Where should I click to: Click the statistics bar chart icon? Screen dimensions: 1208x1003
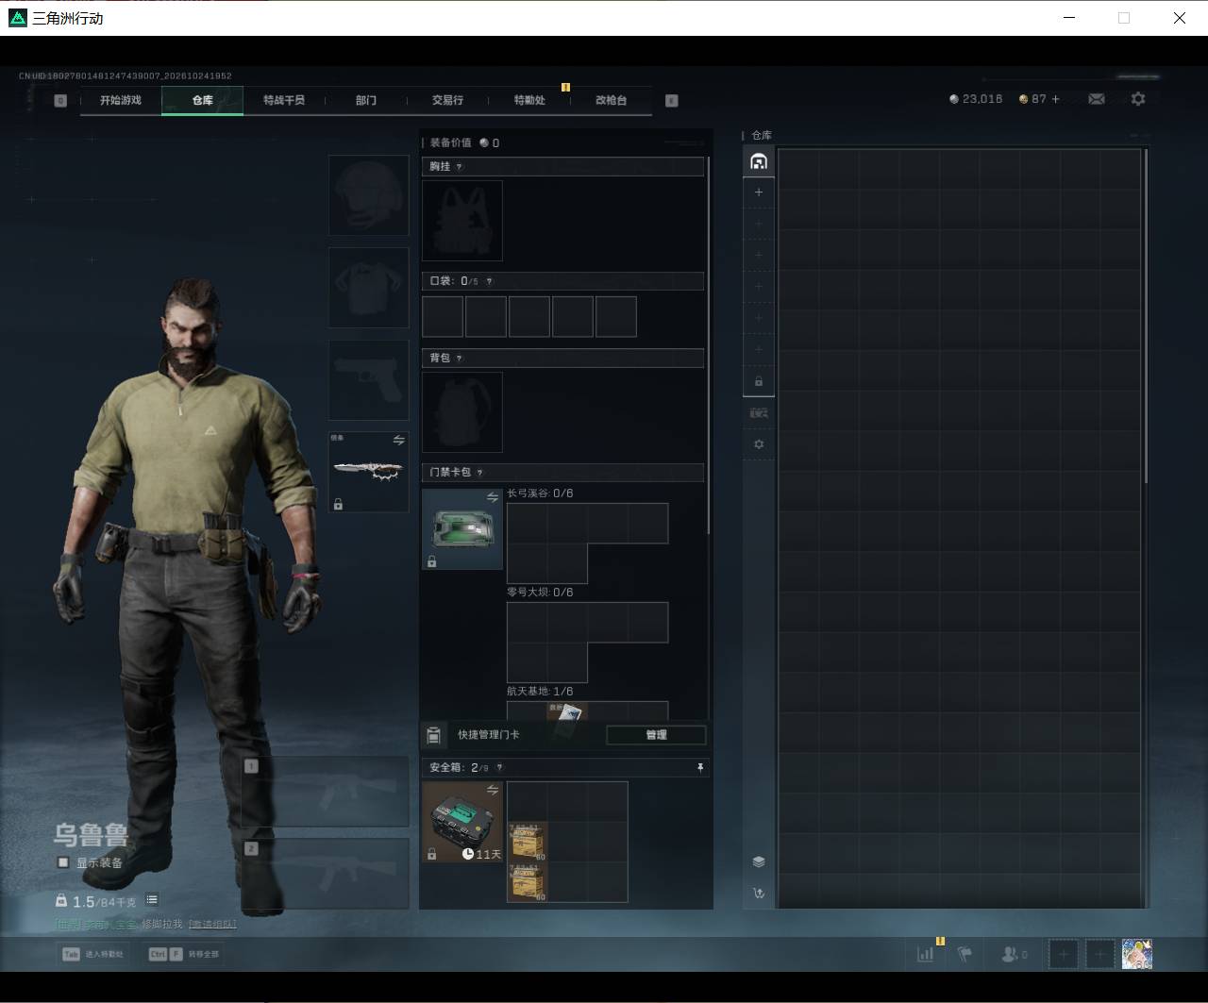tap(925, 954)
